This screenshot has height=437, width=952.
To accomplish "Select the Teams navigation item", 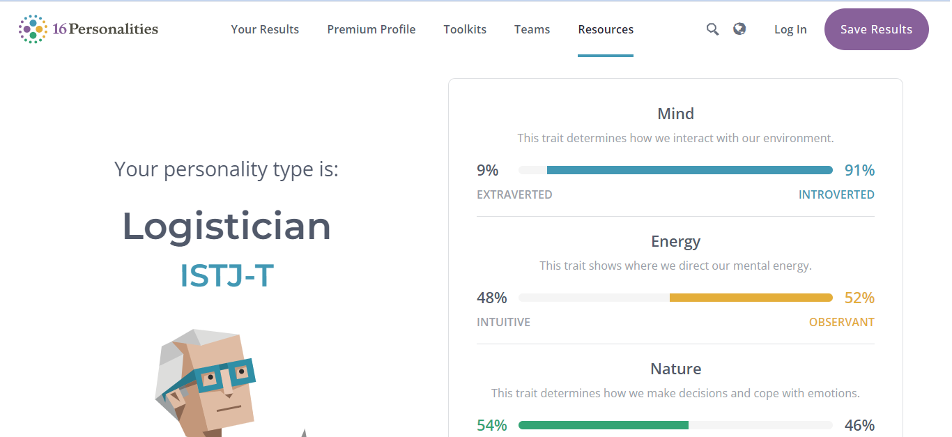I will (532, 29).
